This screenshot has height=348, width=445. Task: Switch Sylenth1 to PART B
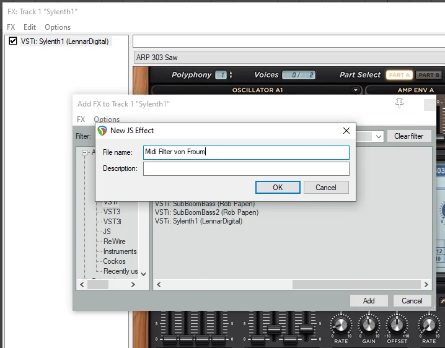(429, 75)
